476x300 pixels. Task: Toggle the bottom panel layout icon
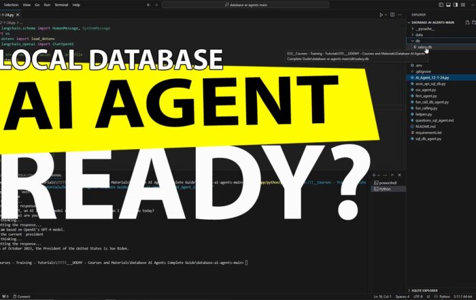point(448,5)
